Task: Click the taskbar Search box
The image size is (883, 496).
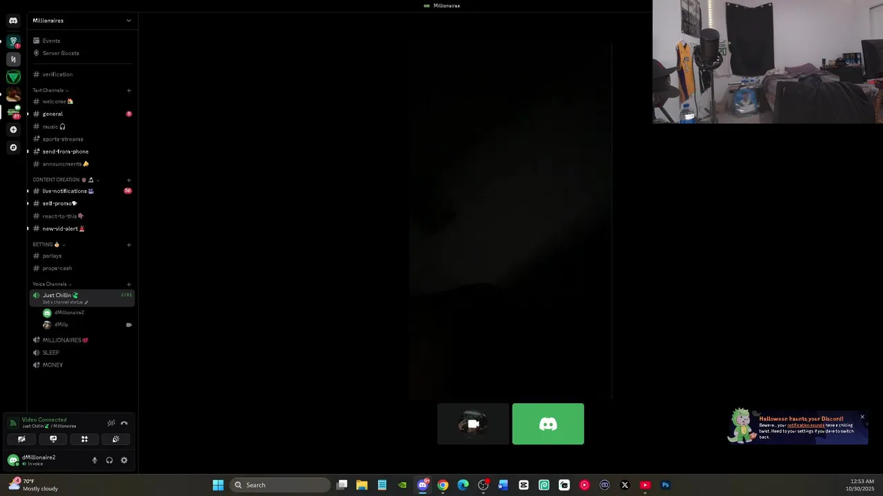Action: (x=280, y=485)
